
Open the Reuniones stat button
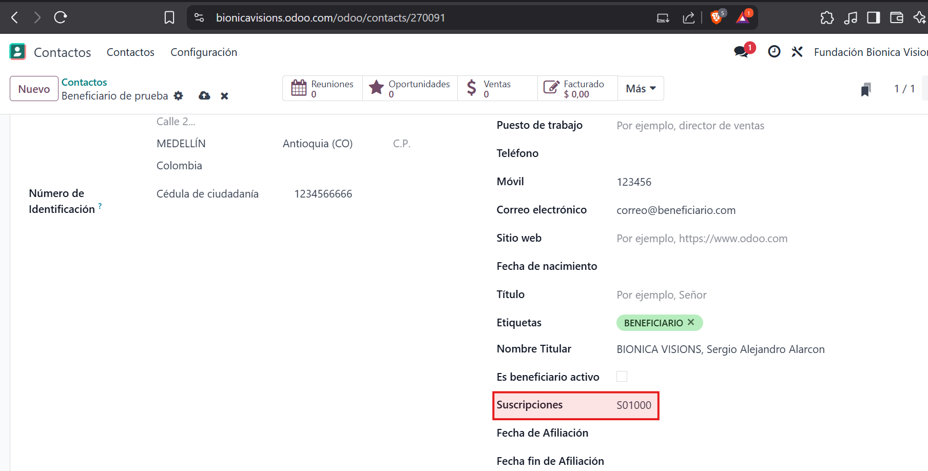pos(322,89)
